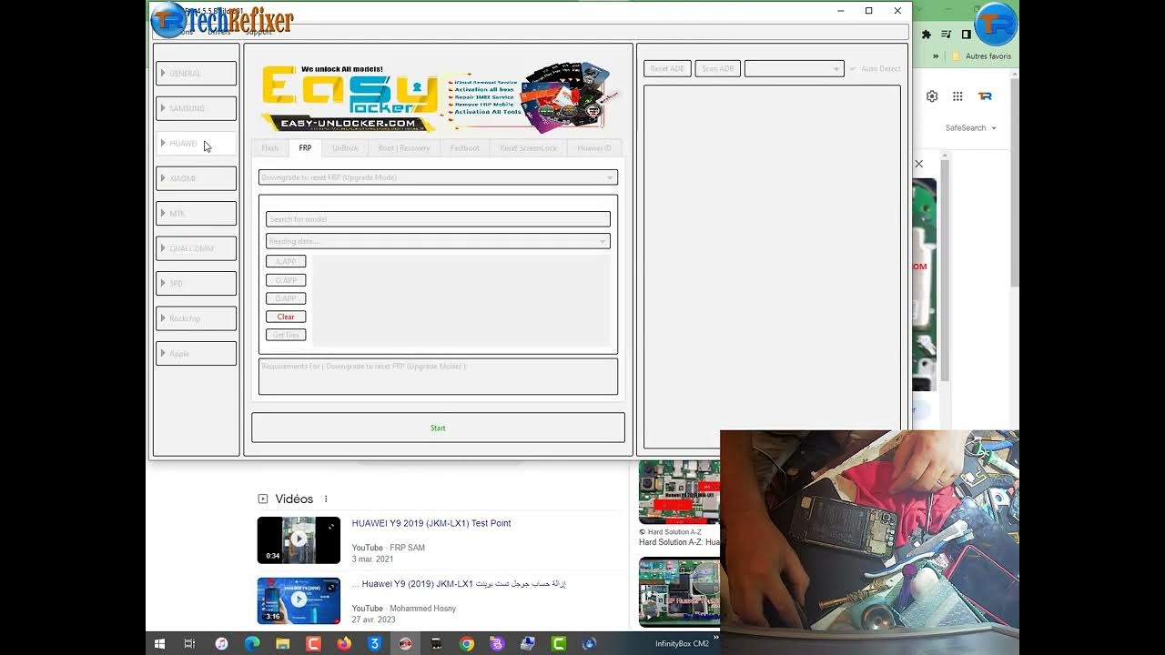Open the Windows Start menu
1165x655 pixels.
point(159,644)
